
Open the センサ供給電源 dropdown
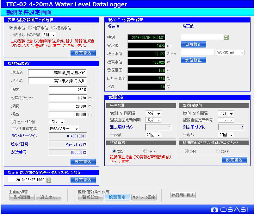point(64,129)
